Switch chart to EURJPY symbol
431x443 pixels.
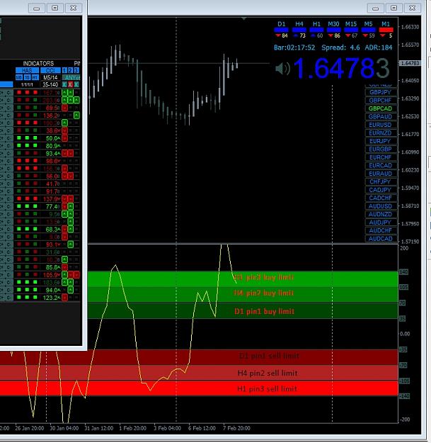click(380, 141)
